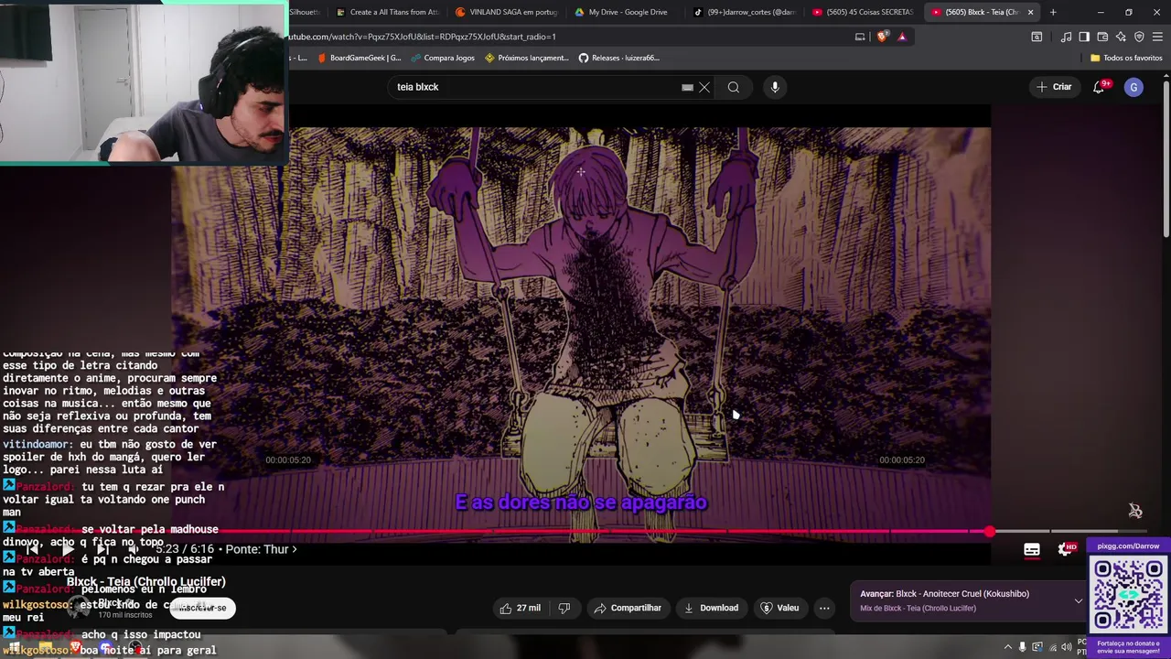The height and width of the screenshot is (659, 1171).
Task: Open a new browser tab
Action: tap(1053, 12)
